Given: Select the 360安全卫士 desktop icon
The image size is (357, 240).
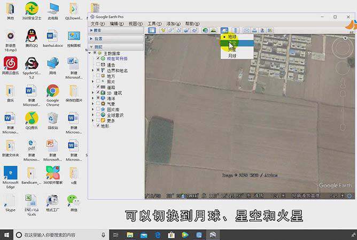Looking at the screenshot, I should click(32, 11).
